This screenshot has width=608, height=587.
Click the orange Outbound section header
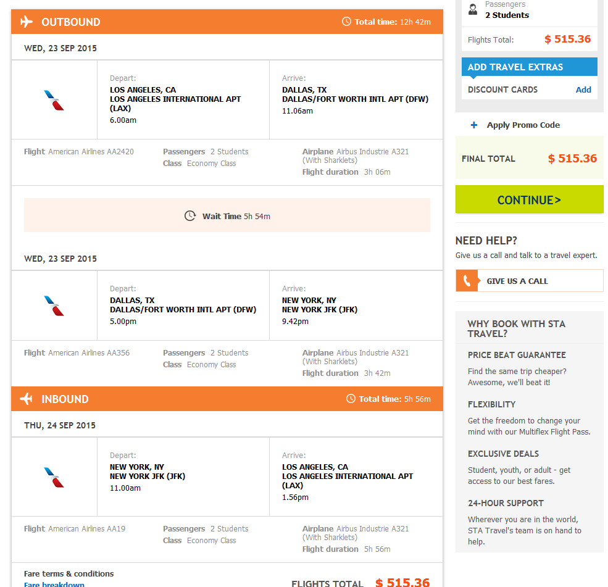click(x=185, y=22)
